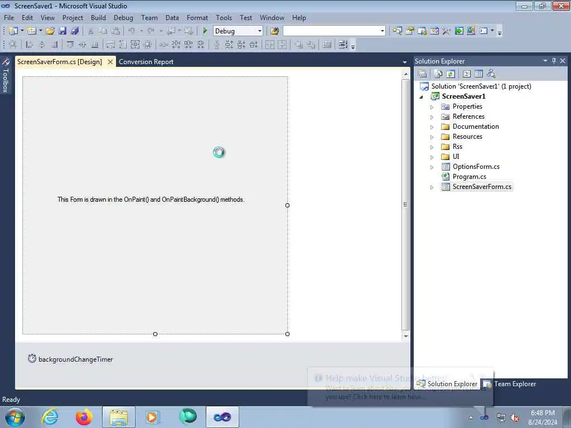The height and width of the screenshot is (428, 571).
Task: Select the Solution 'ScreenSaver1' root node
Action: pyautogui.click(x=481, y=86)
